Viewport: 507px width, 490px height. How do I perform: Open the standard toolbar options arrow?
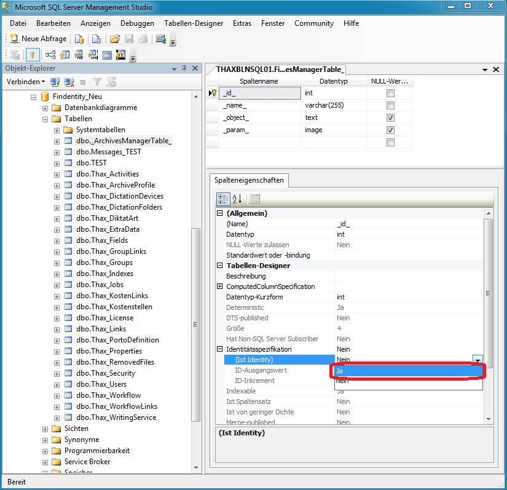(173, 40)
